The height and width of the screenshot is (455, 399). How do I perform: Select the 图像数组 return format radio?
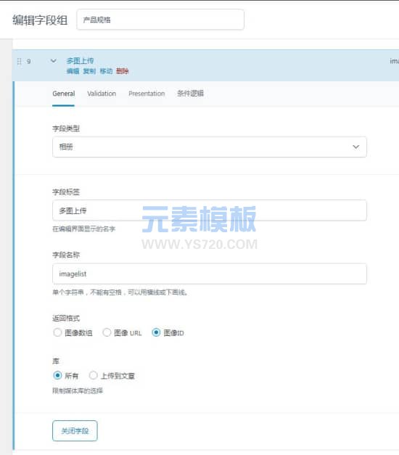click(57, 332)
